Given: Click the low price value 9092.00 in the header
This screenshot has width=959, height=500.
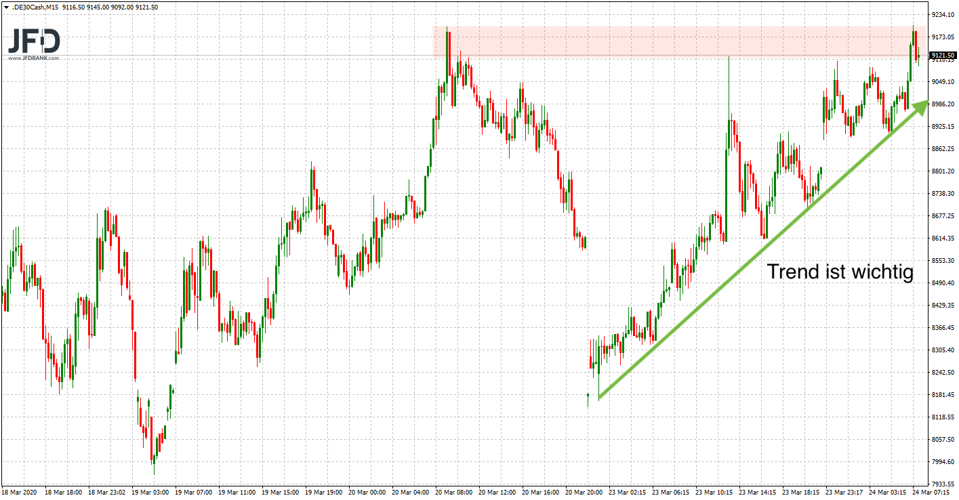Looking at the screenshot, I should pyautogui.click(x=123, y=7).
